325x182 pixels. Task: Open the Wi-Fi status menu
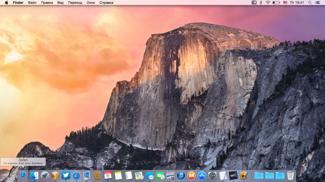point(268,3)
